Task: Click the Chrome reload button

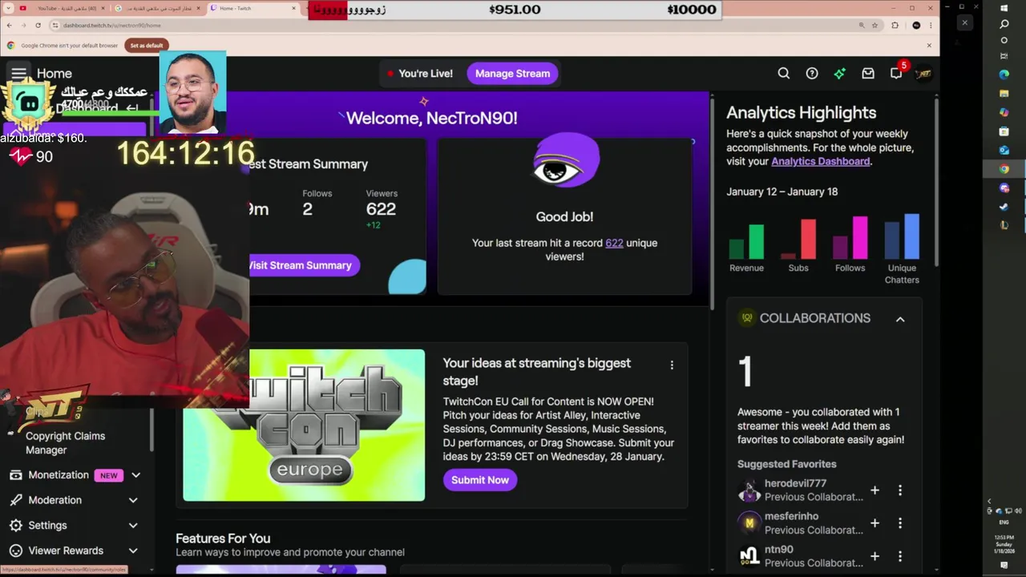Action: 38,25
